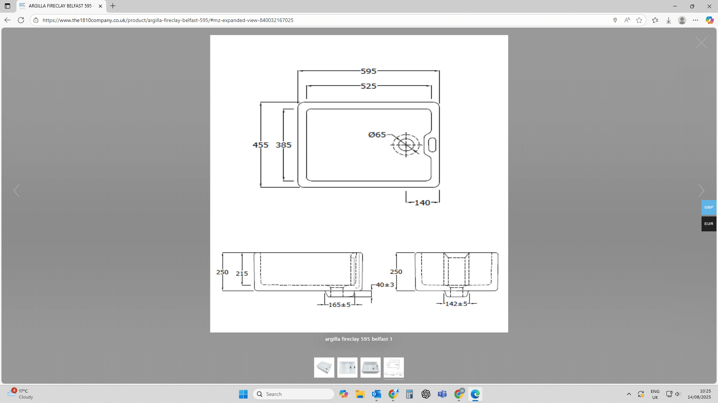Open Read aloud in address bar
The height and width of the screenshot is (403, 718).
click(627, 20)
